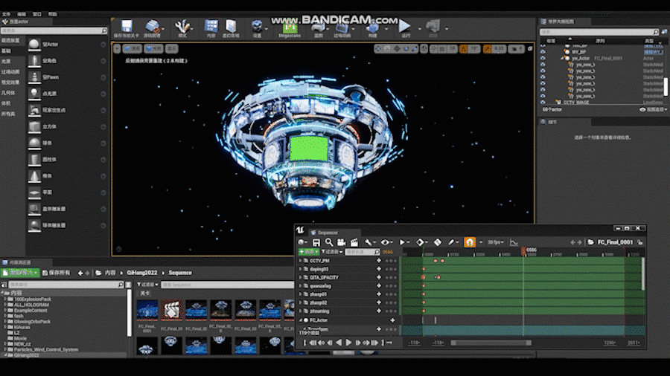670x376 pixels.
Task: Expand the QITA_OPACITY track in Sequencer
Action: click(300, 277)
